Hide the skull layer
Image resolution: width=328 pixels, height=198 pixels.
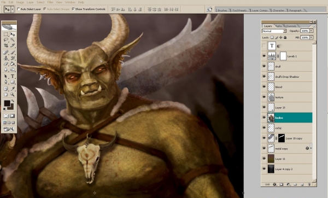264,66
